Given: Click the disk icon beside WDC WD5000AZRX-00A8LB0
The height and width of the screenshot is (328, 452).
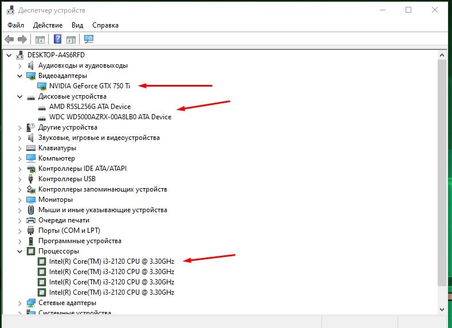Looking at the screenshot, I should [42, 118].
